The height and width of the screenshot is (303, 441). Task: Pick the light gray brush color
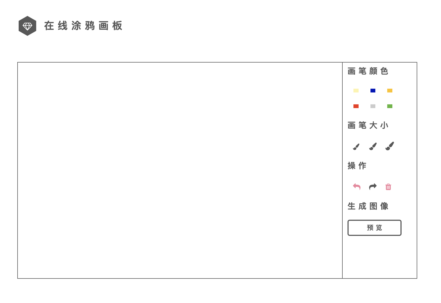tap(373, 106)
